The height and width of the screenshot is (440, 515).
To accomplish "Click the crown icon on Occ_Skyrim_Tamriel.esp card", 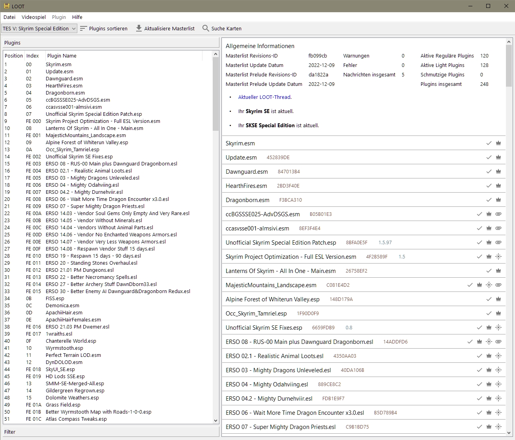I will [x=498, y=314].
